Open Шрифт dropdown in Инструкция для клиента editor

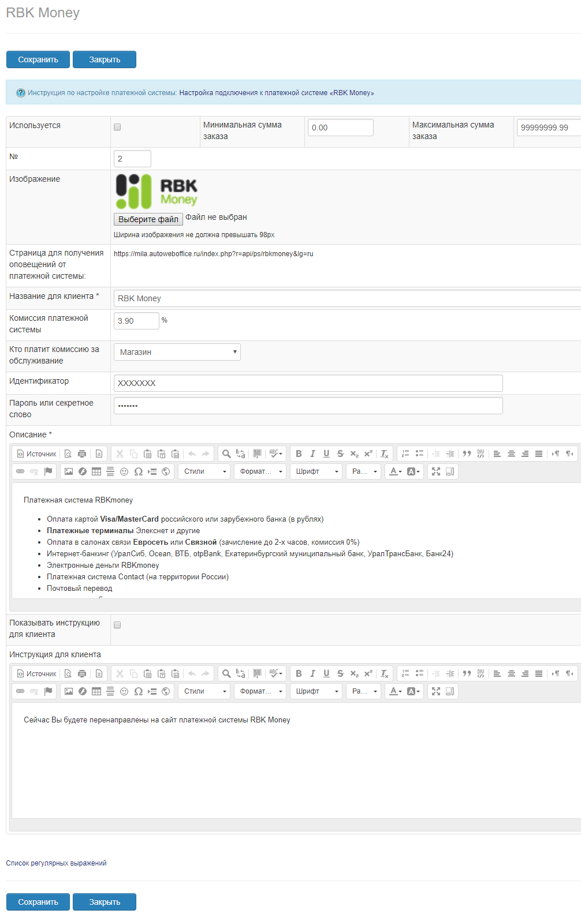click(x=316, y=691)
